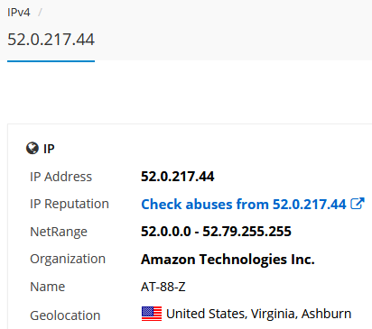This screenshot has width=372, height=329.
Task: Click the breadcrumb slash separator
Action: coord(40,13)
